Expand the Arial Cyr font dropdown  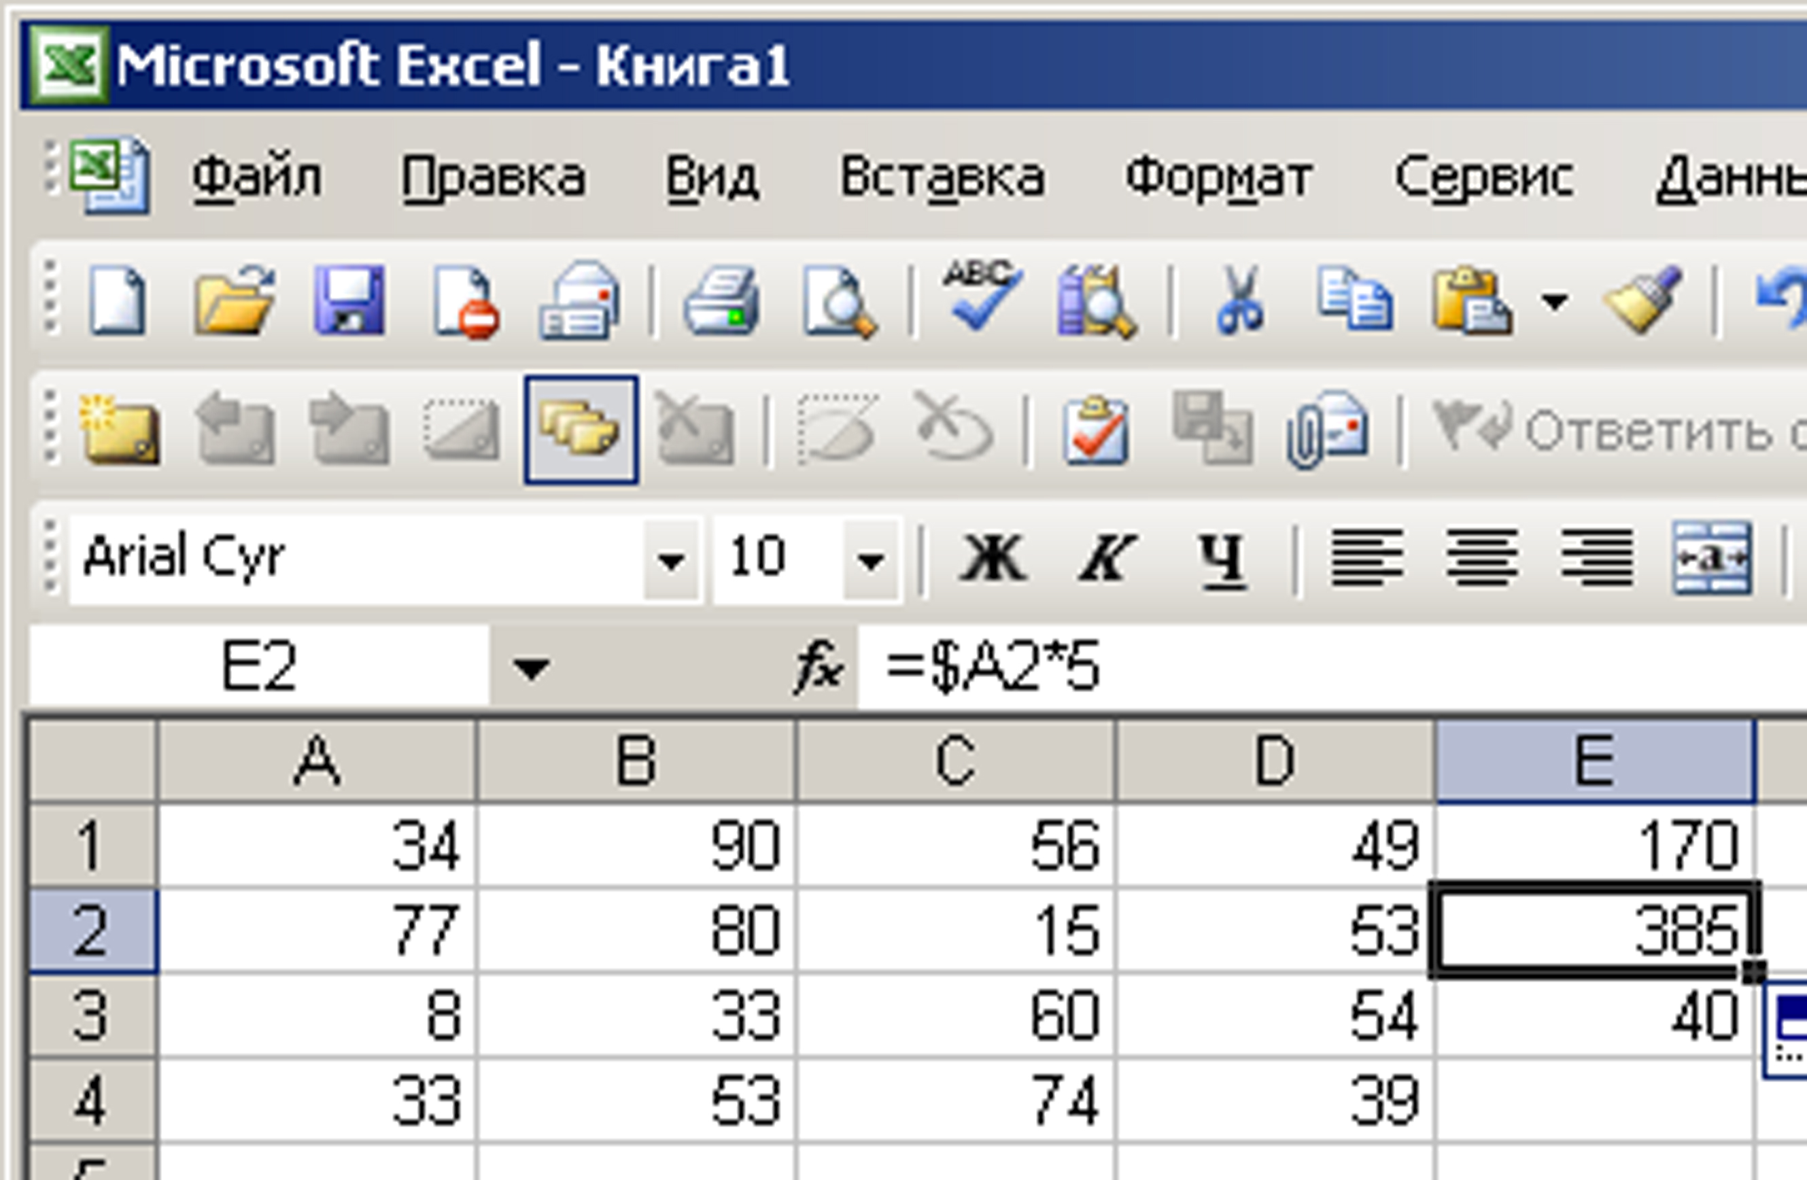coord(671,560)
